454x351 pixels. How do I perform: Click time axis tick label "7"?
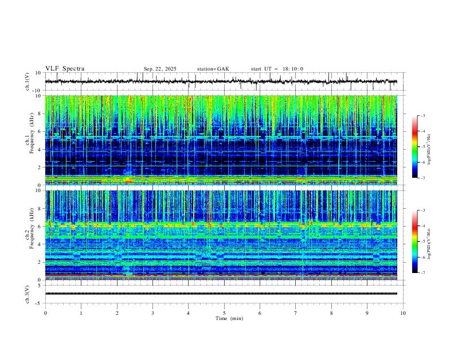tap(296, 313)
